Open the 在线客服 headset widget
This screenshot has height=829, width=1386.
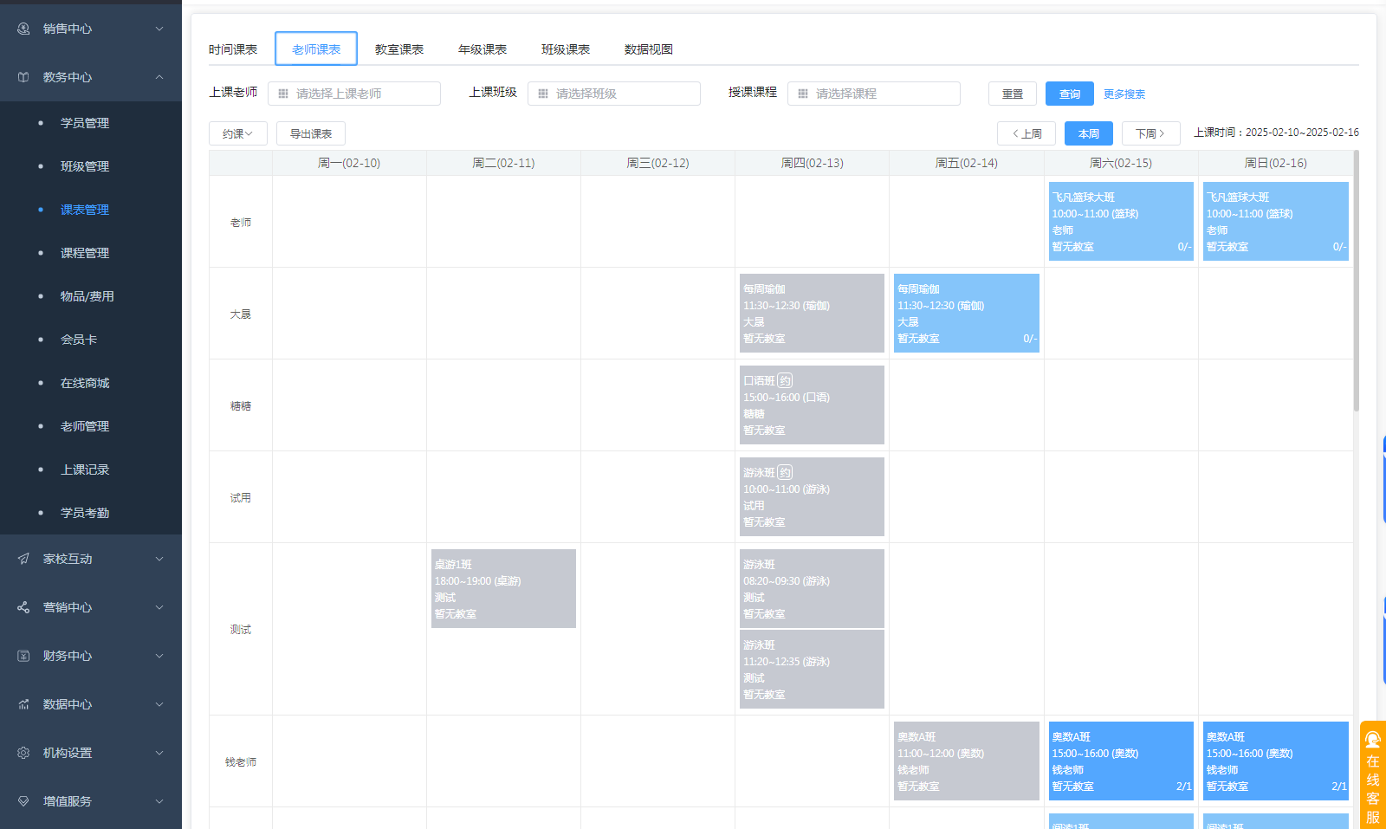[1373, 774]
